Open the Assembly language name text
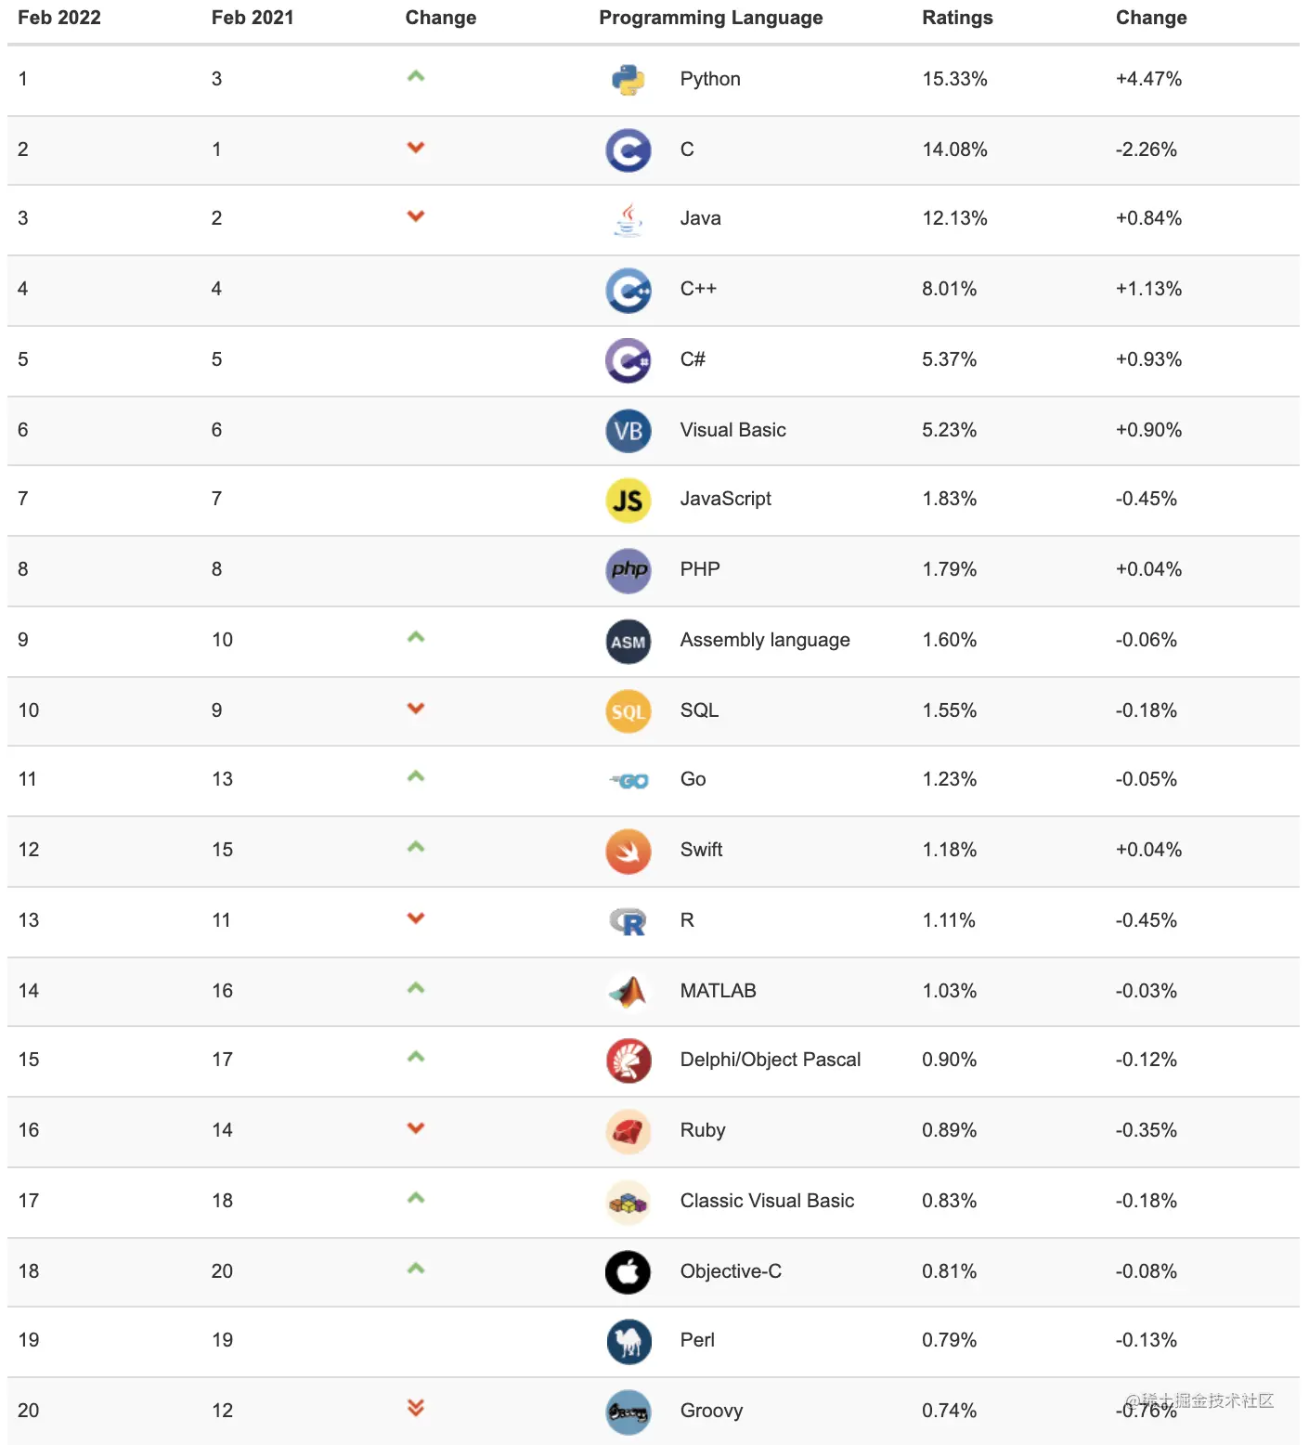Viewport: 1309px width, 1445px height. coord(765,640)
